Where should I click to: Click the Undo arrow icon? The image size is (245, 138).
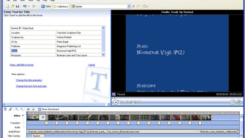25,7
